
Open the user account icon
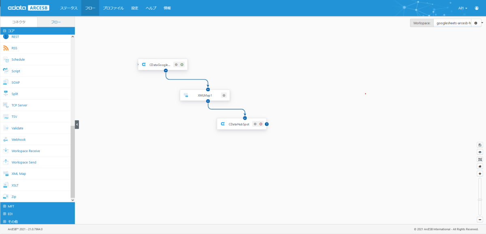coord(477,8)
